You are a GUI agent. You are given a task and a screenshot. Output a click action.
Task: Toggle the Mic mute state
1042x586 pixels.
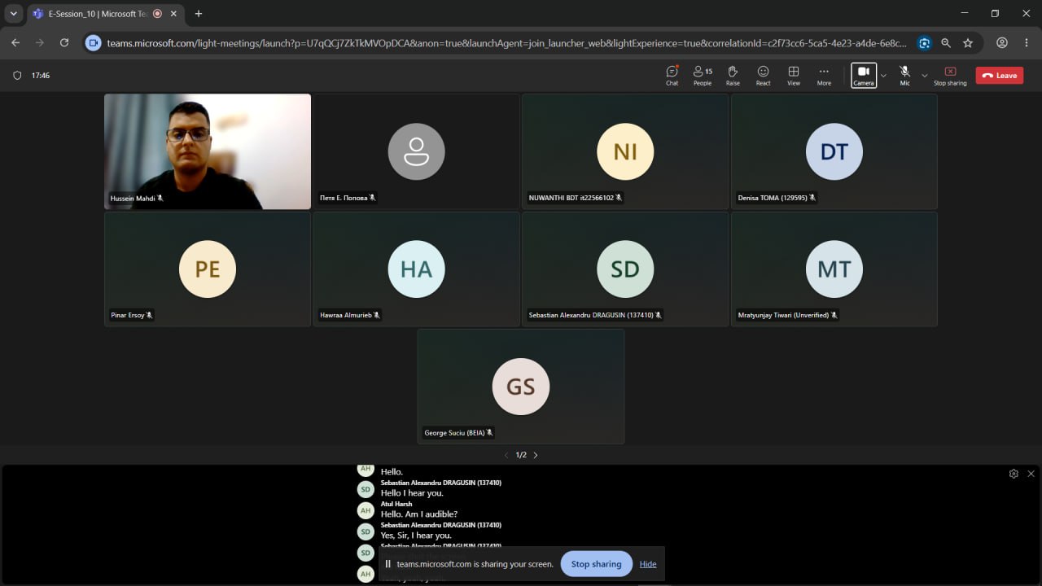904,76
